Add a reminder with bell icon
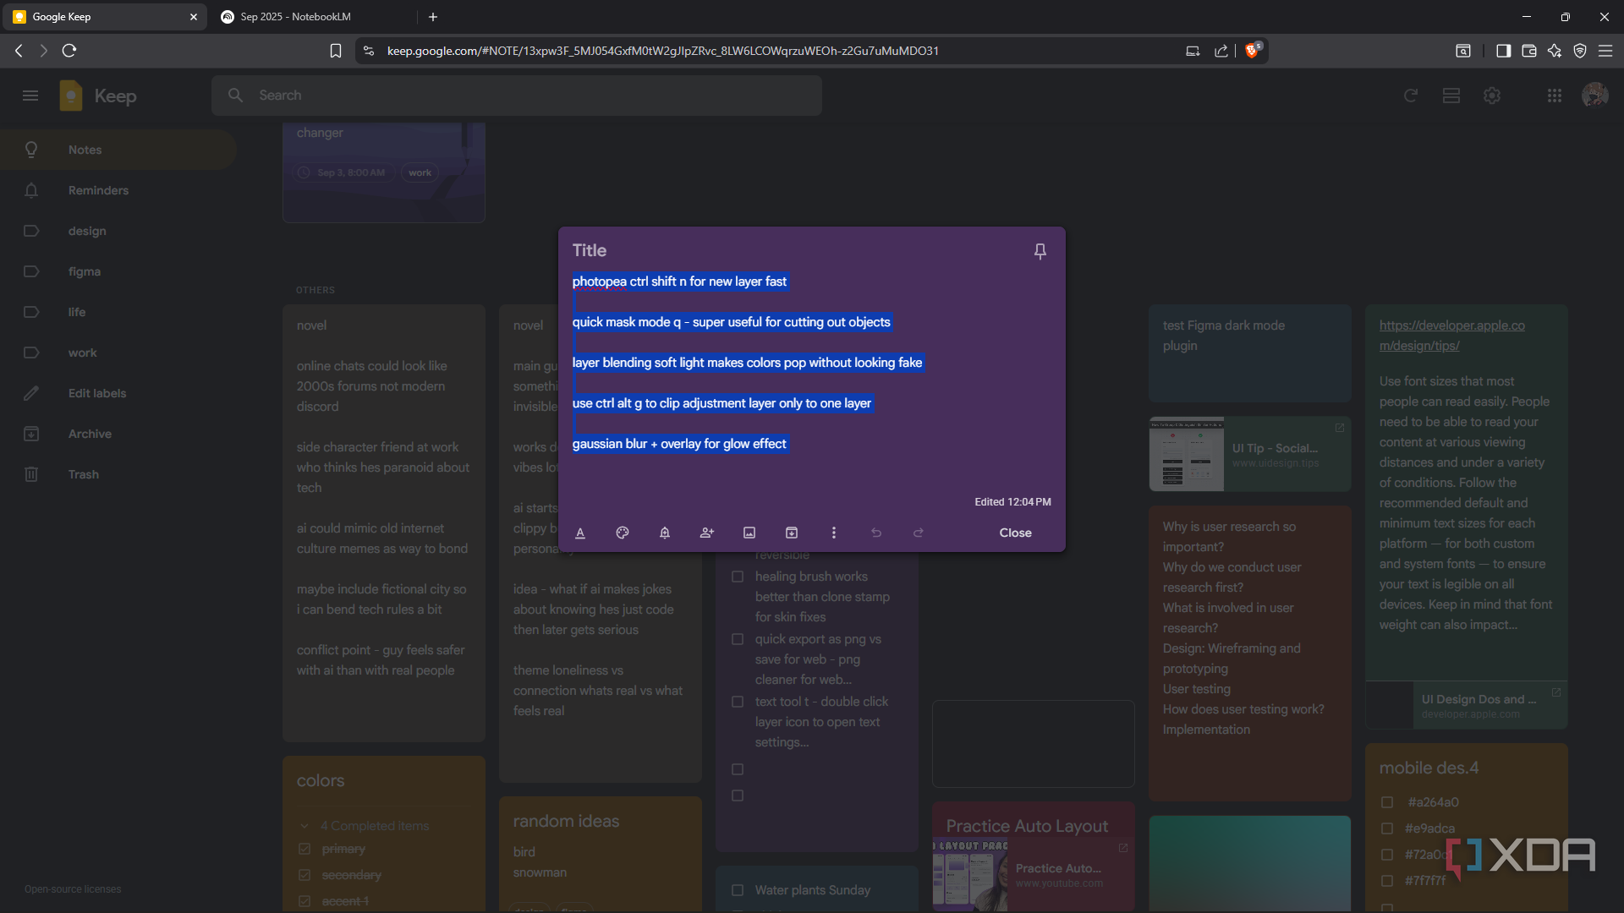 pos(665,533)
